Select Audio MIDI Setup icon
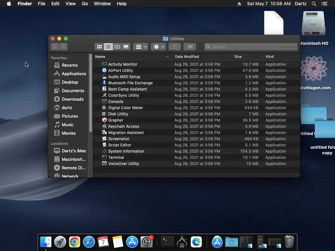This screenshot has height=251, width=335. click(x=104, y=76)
